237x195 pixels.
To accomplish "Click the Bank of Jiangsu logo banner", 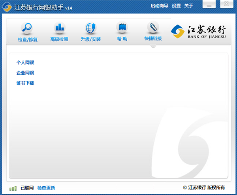I will click(x=198, y=32).
